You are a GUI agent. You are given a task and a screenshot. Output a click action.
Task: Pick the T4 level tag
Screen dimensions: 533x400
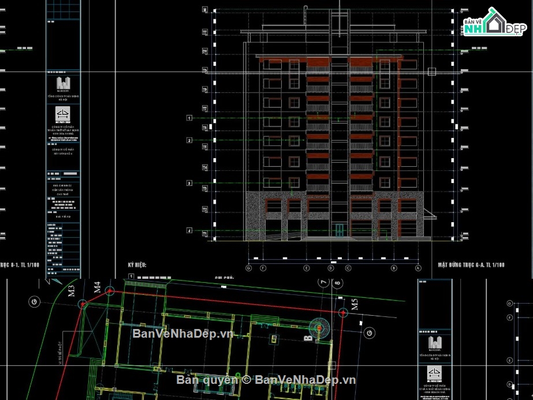tap(205, 167)
